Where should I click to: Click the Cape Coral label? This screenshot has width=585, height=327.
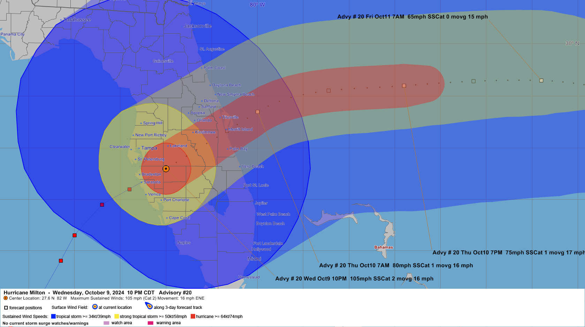(x=180, y=218)
